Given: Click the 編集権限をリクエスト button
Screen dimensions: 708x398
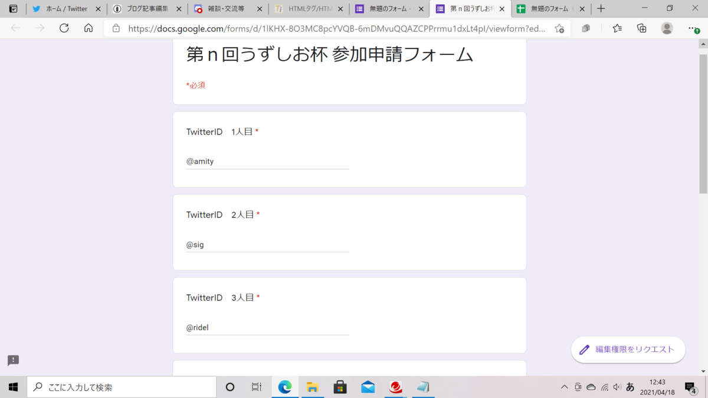Looking at the screenshot, I should coord(628,349).
